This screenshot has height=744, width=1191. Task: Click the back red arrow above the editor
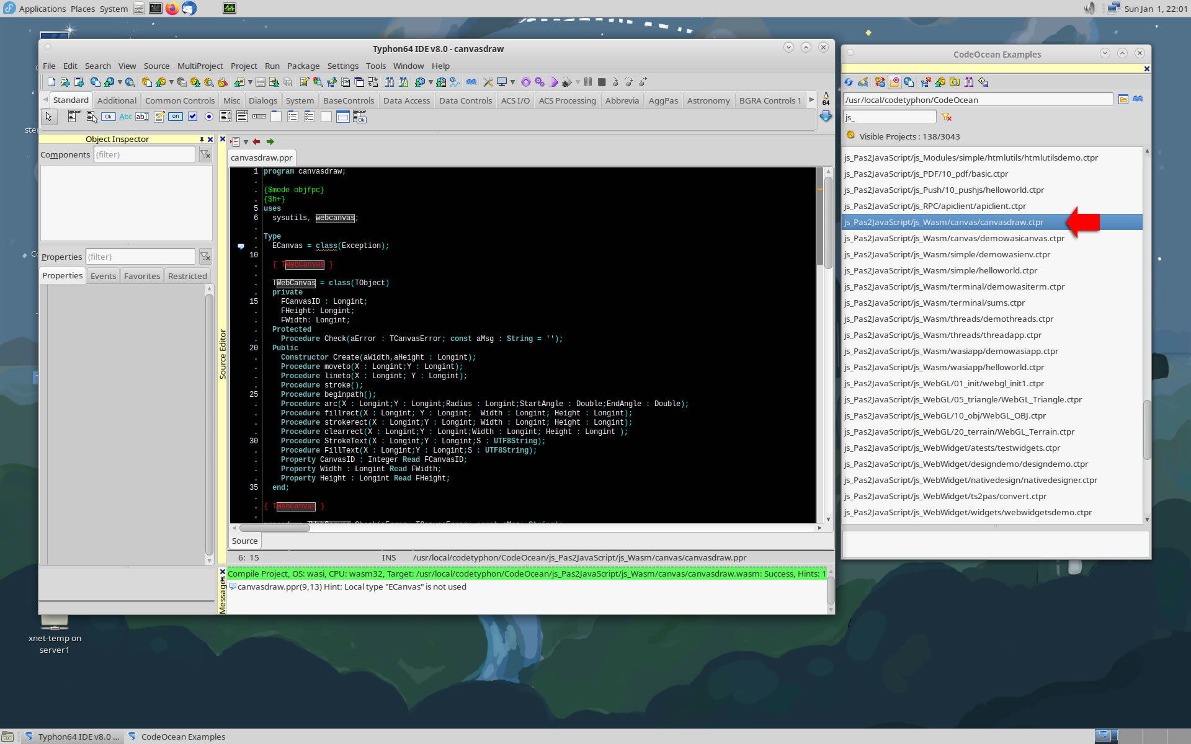click(256, 142)
